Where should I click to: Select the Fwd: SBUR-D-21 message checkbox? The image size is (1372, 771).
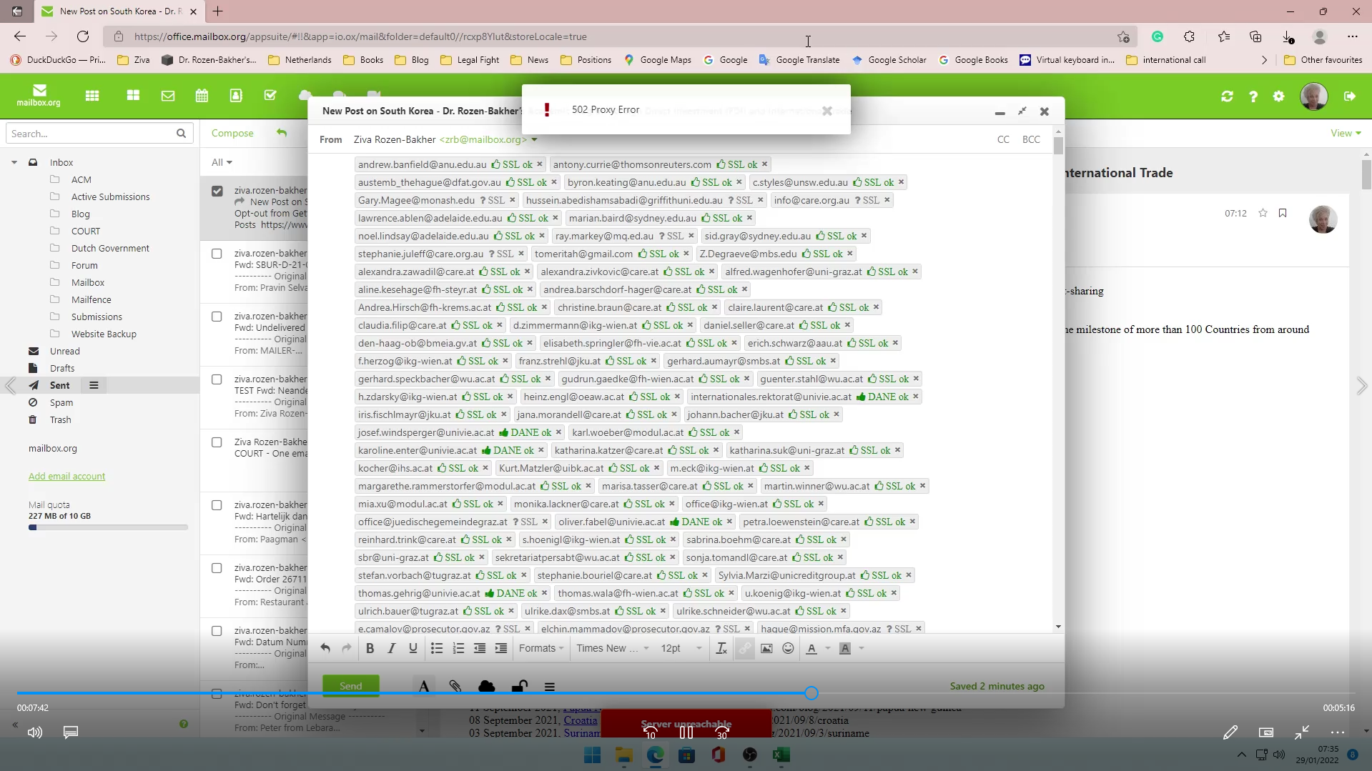[x=217, y=254]
